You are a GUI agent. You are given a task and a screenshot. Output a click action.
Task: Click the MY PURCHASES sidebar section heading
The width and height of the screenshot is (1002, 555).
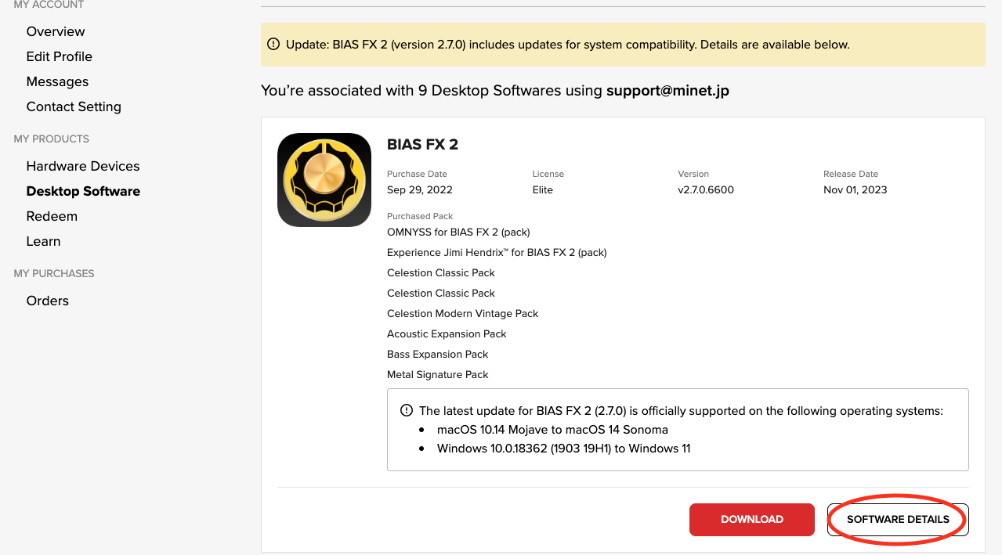pos(54,273)
